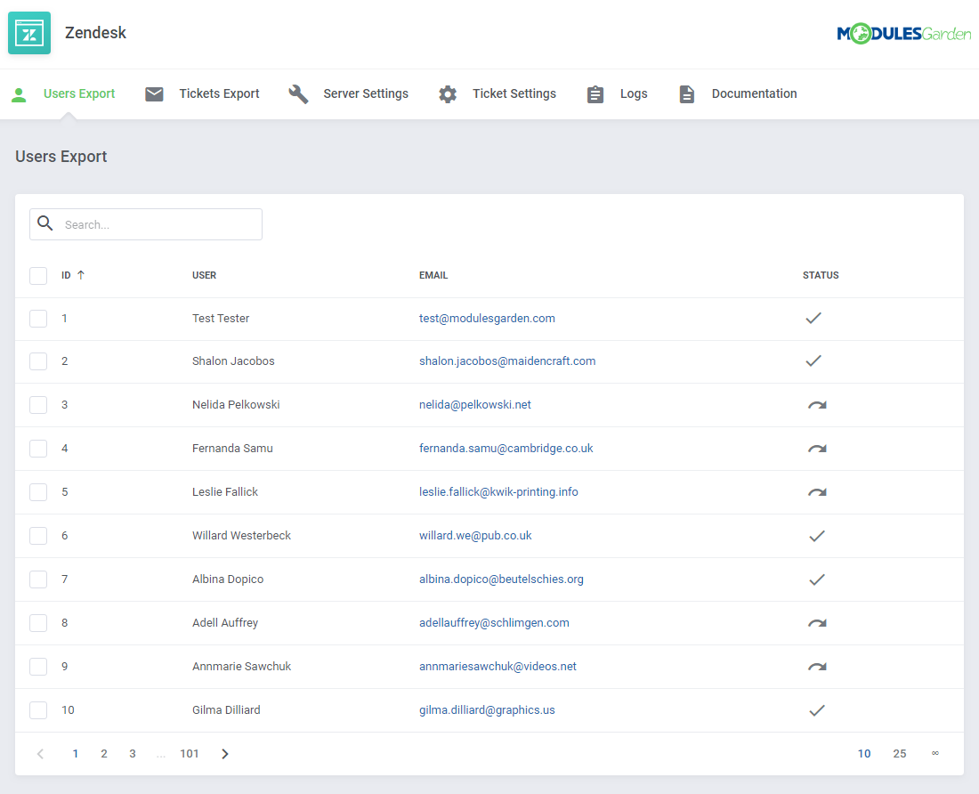The width and height of the screenshot is (979, 794).
Task: Open the Documentation tab
Action: (754, 93)
